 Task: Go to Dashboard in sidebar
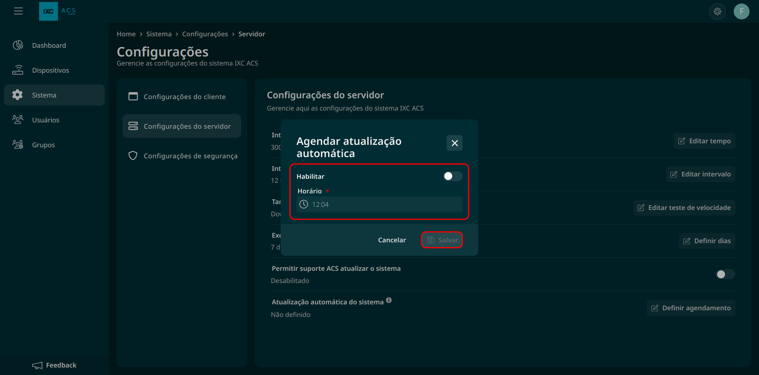click(x=54, y=45)
